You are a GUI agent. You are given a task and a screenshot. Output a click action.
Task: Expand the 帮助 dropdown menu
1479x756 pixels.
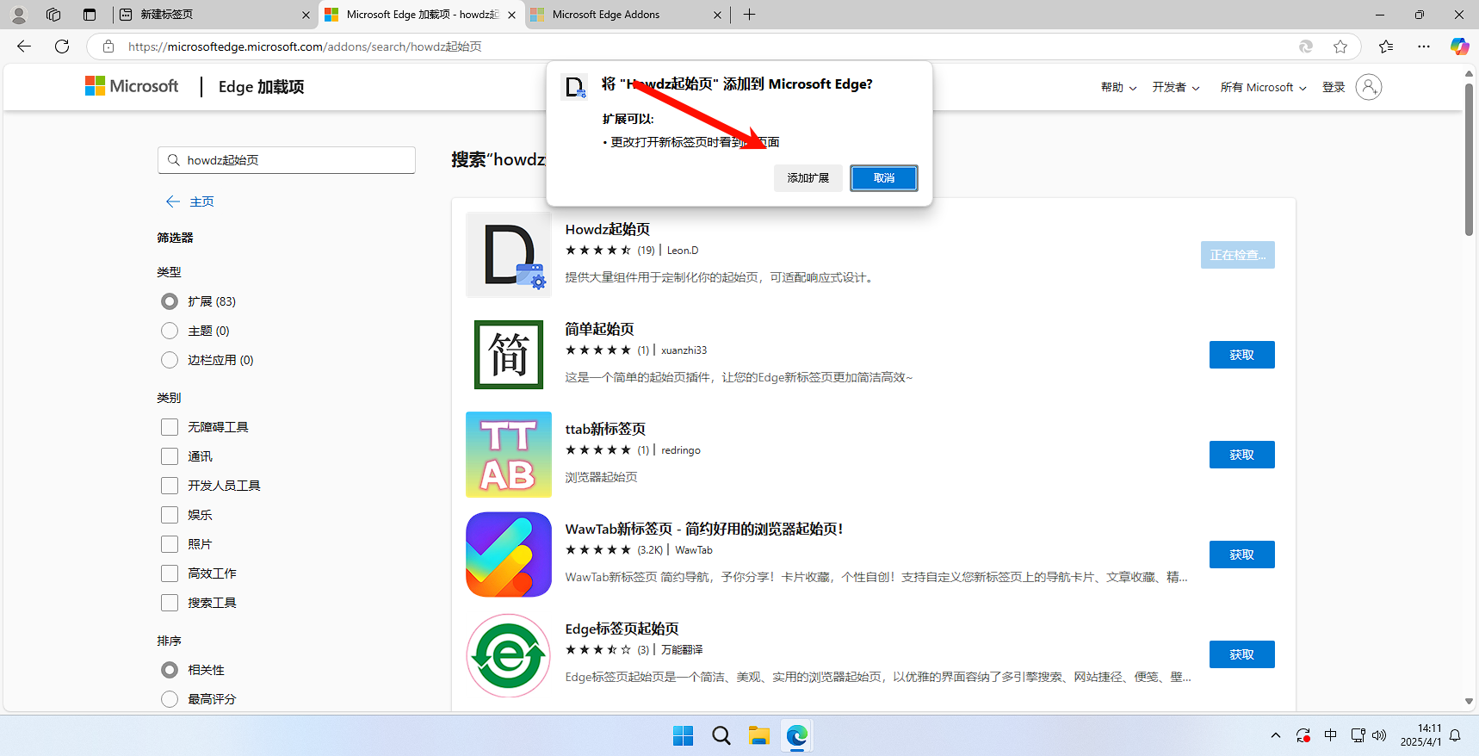(1118, 87)
